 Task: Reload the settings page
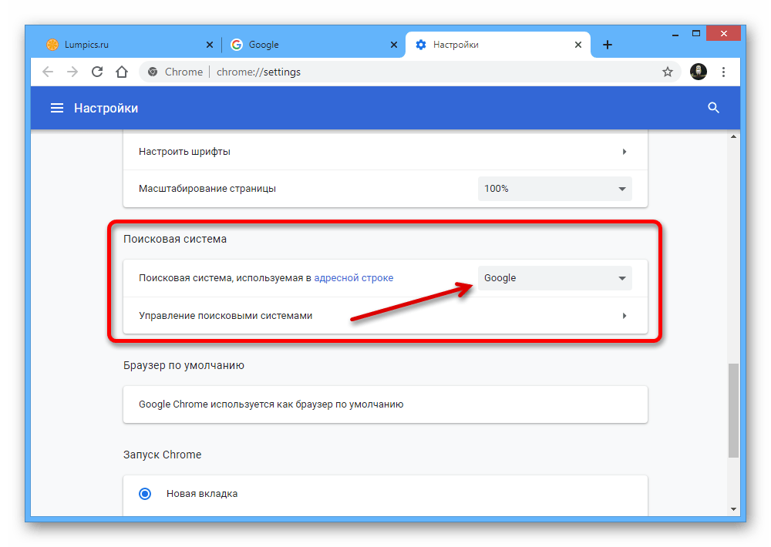pyautogui.click(x=97, y=72)
